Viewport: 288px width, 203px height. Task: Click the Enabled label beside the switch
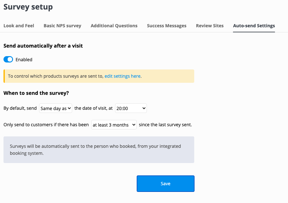coord(24,60)
